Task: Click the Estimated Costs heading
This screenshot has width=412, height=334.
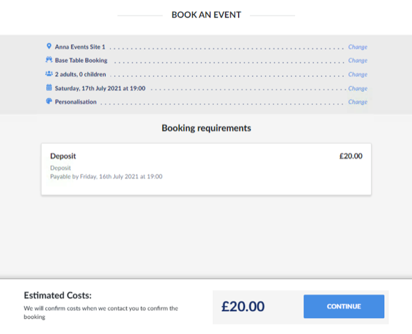Action: (58, 295)
